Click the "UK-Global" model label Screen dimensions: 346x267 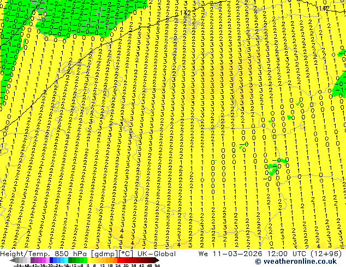pyautogui.click(x=157, y=254)
